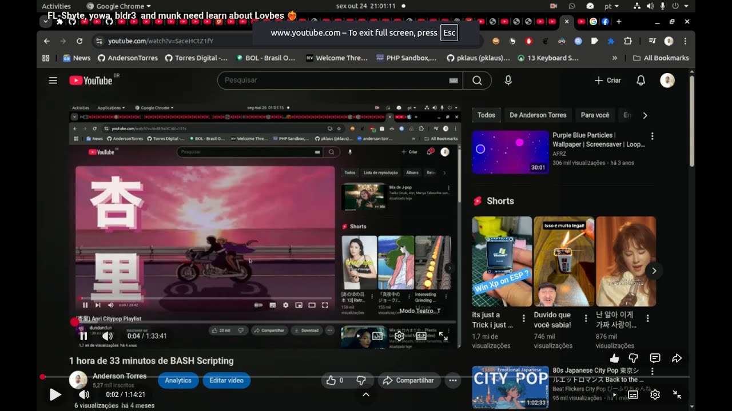Open the player settings gear beside exit-fullscreen
Viewport: 732px width, 411px height.
click(x=655, y=394)
